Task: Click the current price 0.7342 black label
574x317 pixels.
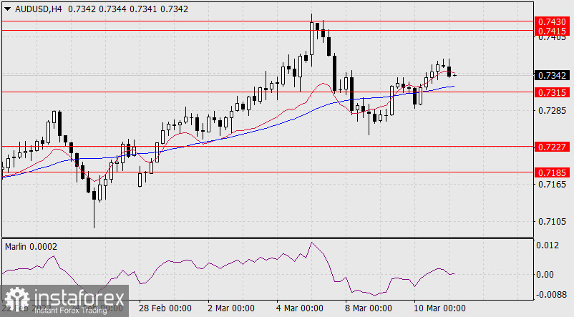Action: tap(552, 75)
